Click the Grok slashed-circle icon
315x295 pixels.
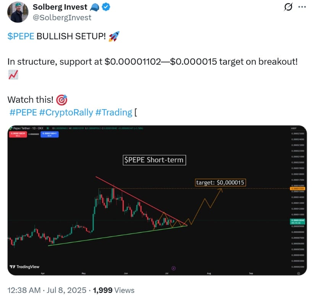[x=288, y=7]
